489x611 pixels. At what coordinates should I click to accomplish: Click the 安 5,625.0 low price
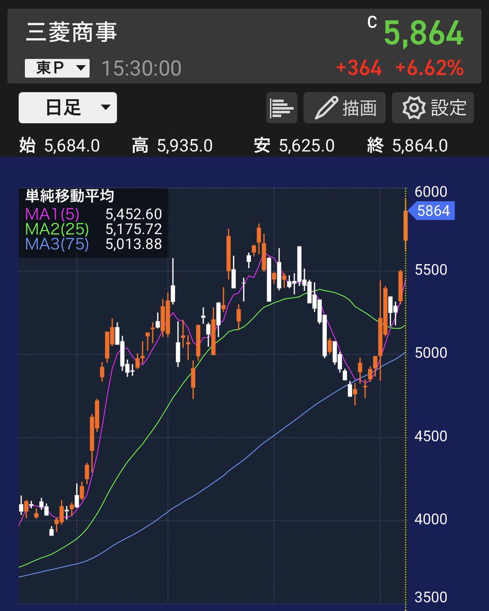294,146
